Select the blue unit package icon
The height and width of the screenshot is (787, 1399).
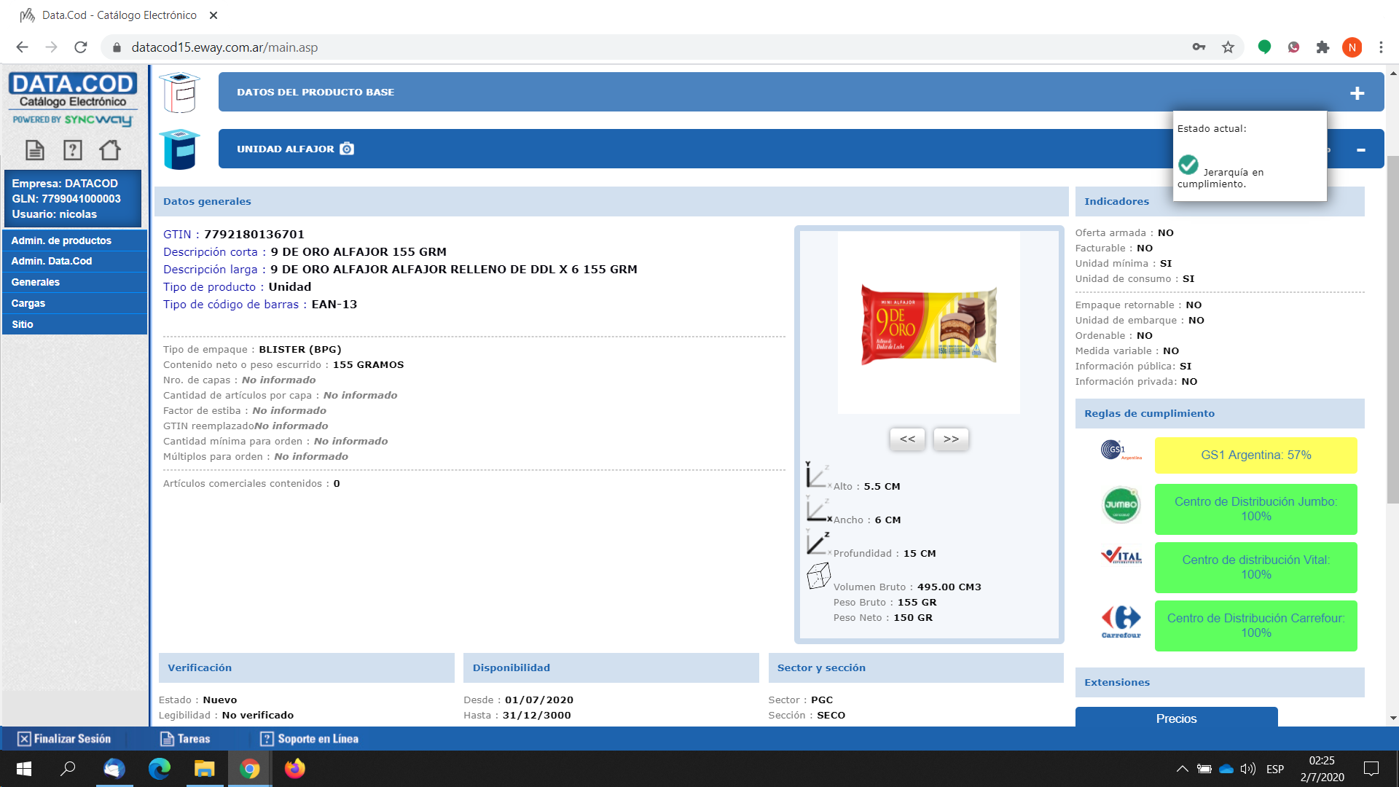click(x=180, y=149)
